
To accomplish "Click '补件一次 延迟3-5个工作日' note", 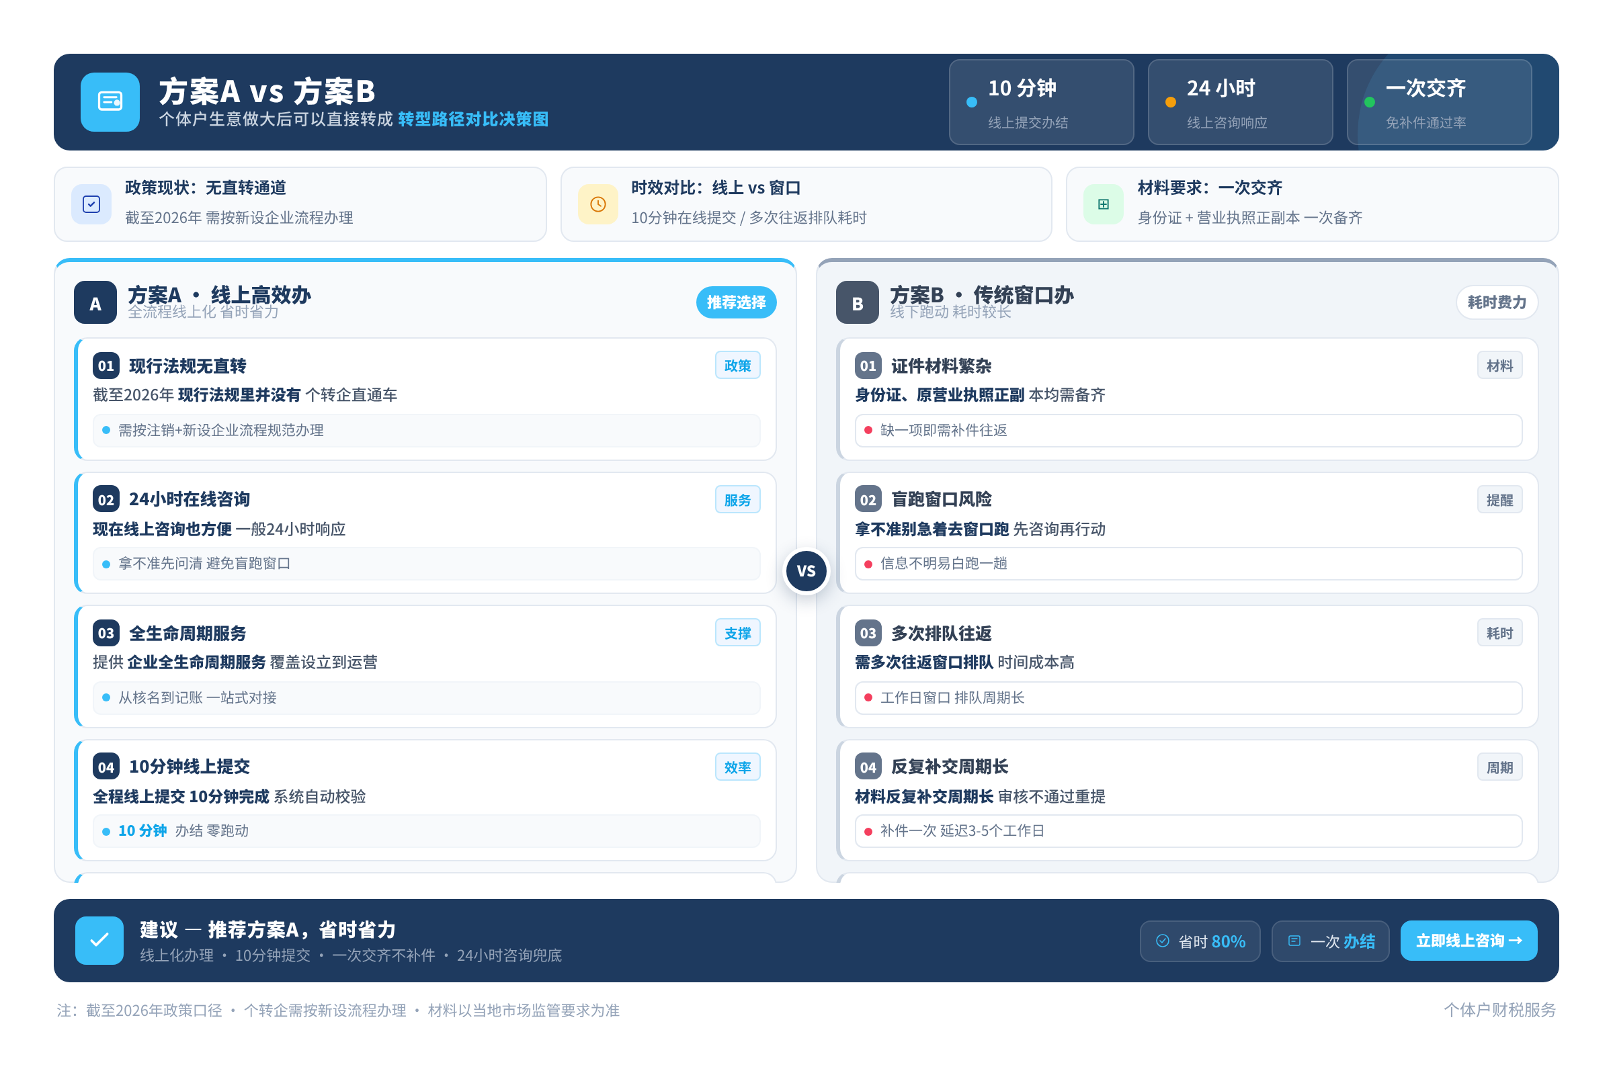I will point(1188,831).
